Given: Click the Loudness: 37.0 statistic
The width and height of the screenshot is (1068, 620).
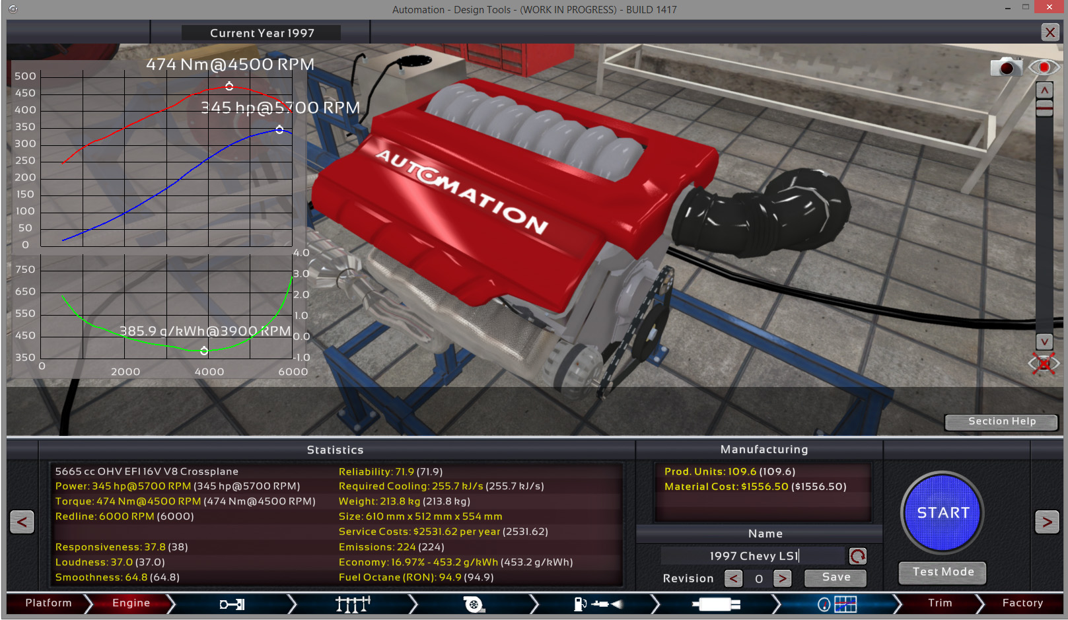Looking at the screenshot, I should coord(110,563).
